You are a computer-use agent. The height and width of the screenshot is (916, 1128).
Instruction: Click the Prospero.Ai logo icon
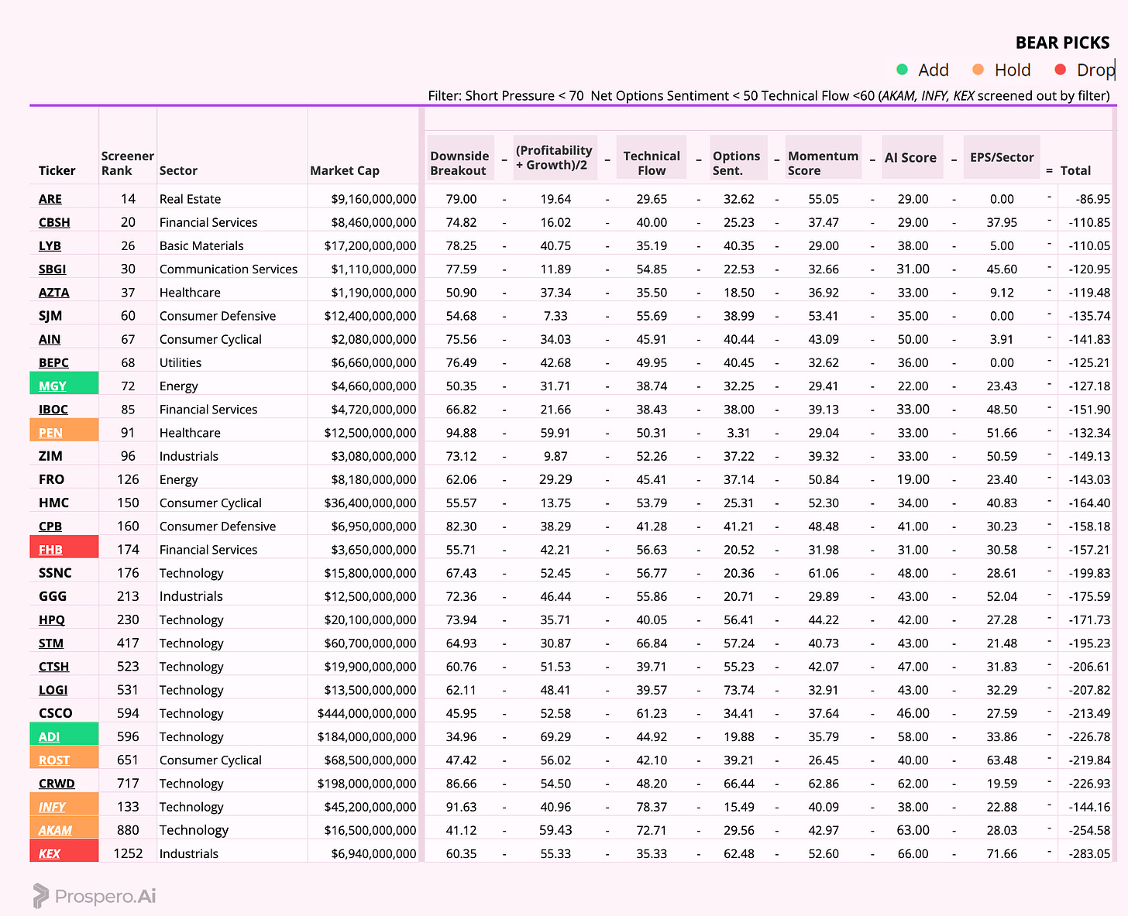pos(41,896)
